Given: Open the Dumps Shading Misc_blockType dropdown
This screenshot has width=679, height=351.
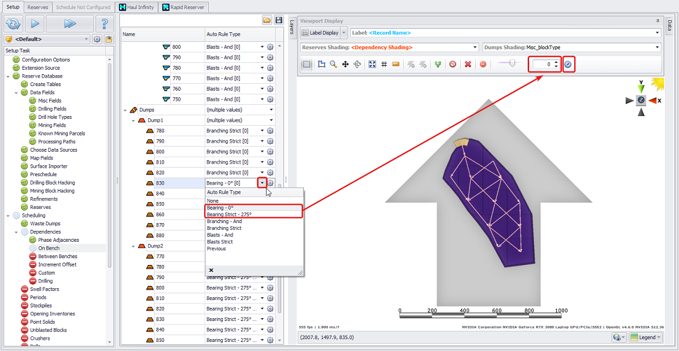Looking at the screenshot, I should [657, 48].
